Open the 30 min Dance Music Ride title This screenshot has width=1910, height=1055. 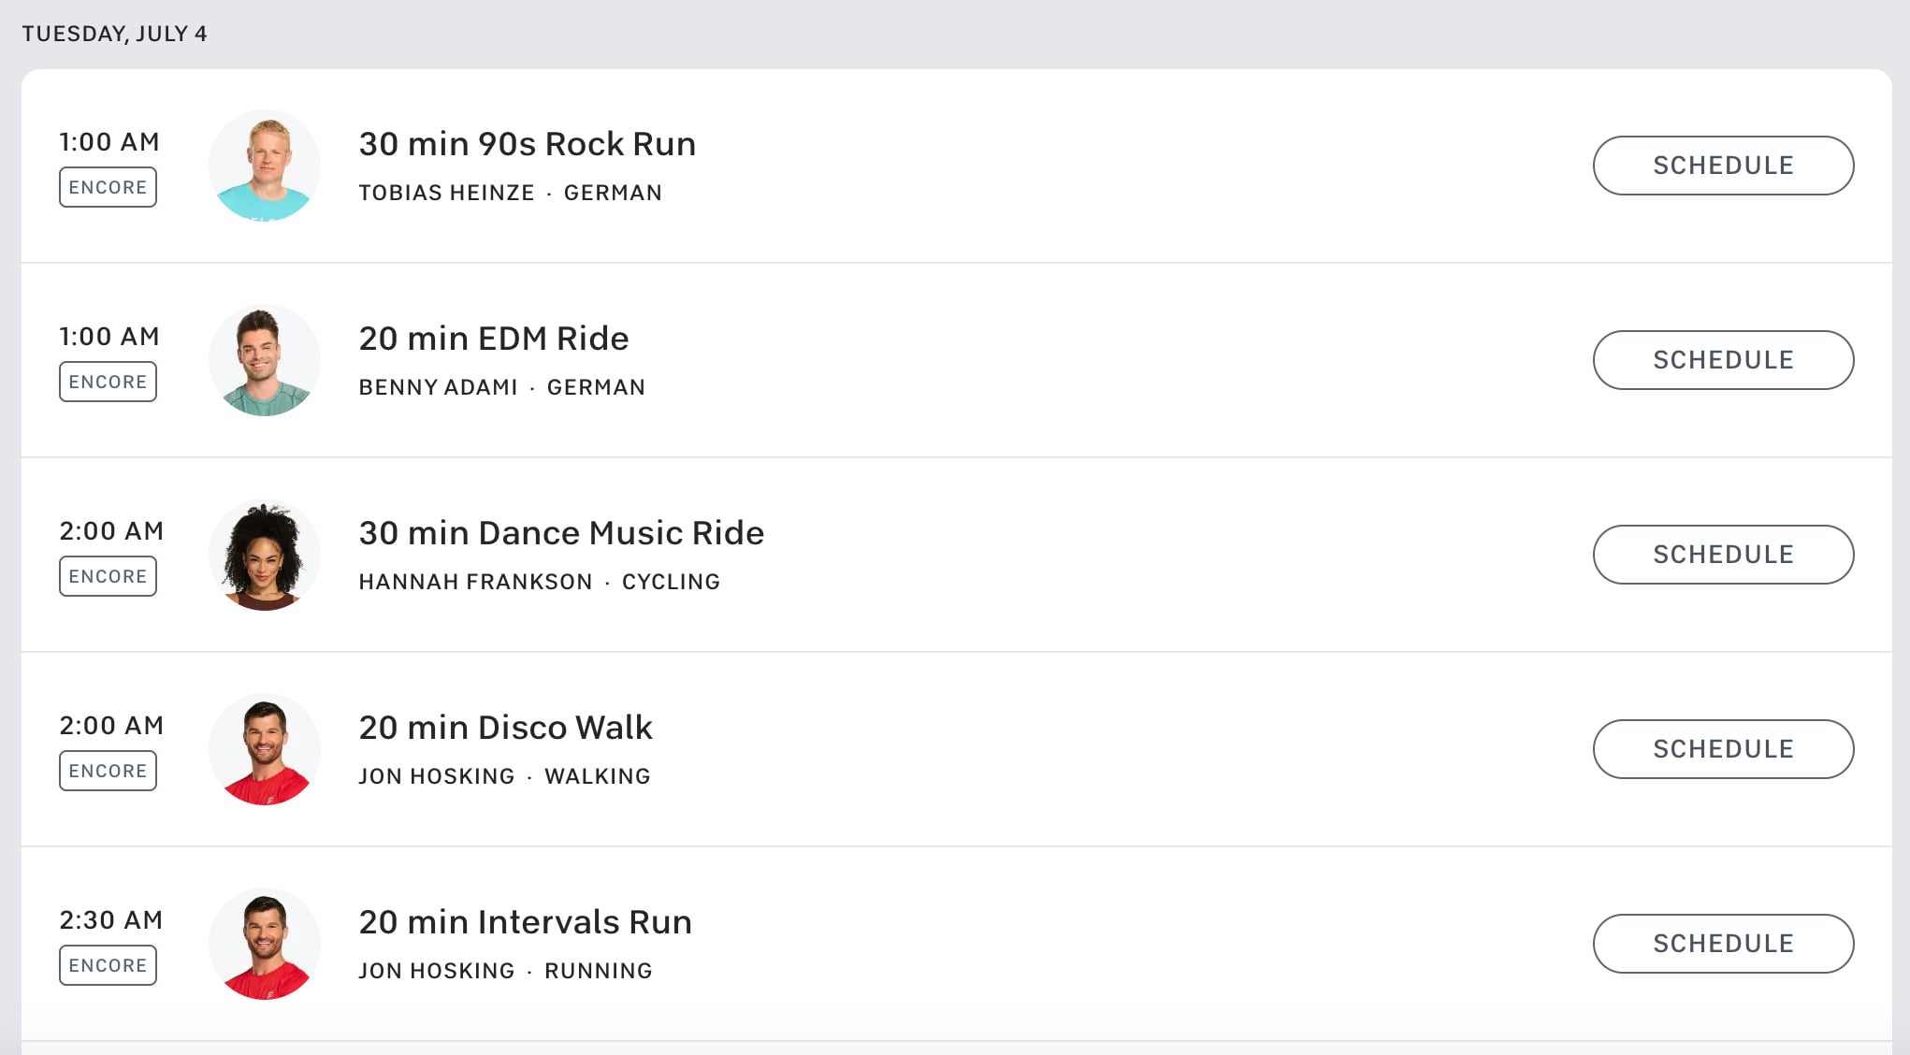point(561,533)
